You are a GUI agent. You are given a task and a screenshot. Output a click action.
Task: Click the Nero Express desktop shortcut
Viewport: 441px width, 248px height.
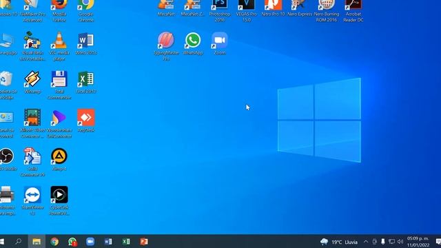pyautogui.click(x=300, y=8)
